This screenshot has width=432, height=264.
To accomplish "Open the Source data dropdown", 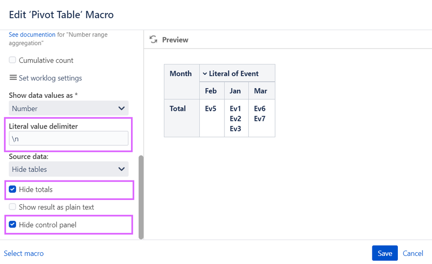I will (68, 169).
